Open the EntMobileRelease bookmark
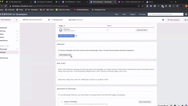Screen dimensions: 188x106 coord(82,10)
